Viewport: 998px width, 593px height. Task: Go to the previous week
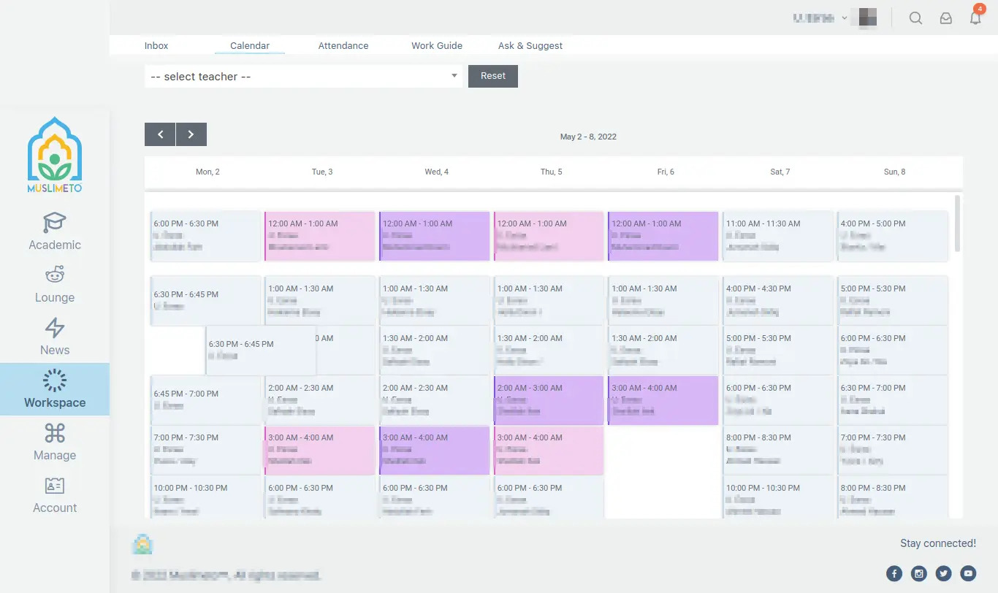[x=160, y=134]
